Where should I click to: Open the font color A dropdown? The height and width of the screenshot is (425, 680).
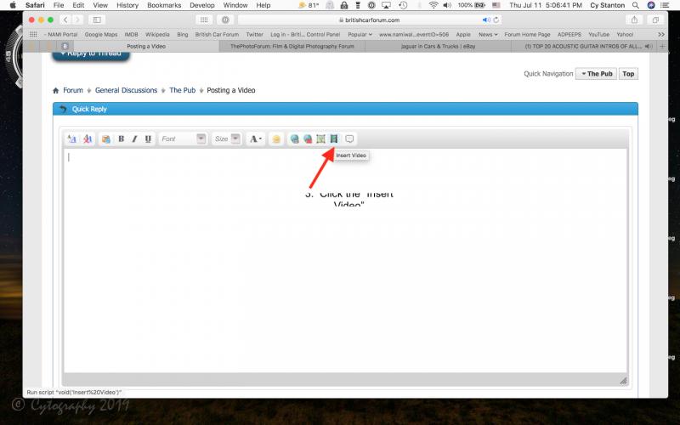click(256, 139)
